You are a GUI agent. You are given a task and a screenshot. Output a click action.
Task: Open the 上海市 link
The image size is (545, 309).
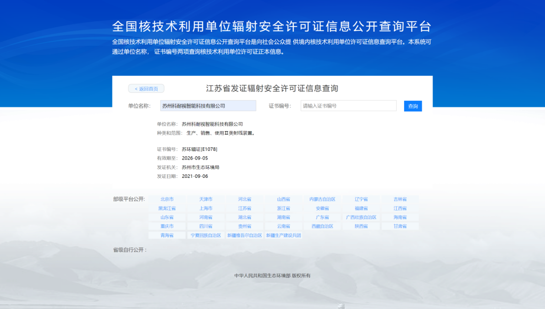(206, 208)
